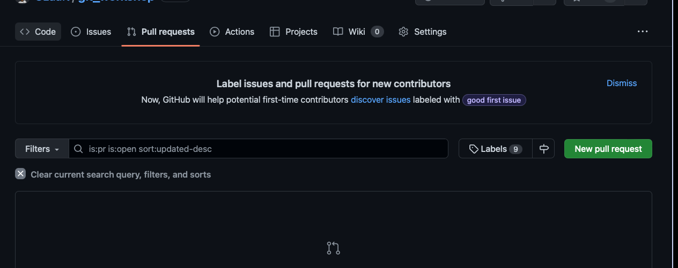Dismiss the new contributors banner
This screenshot has width=678, height=268.
[622, 83]
